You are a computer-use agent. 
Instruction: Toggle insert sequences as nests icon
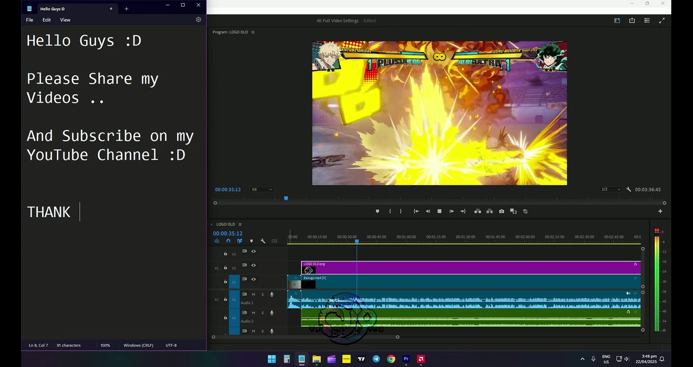pyautogui.click(x=217, y=241)
